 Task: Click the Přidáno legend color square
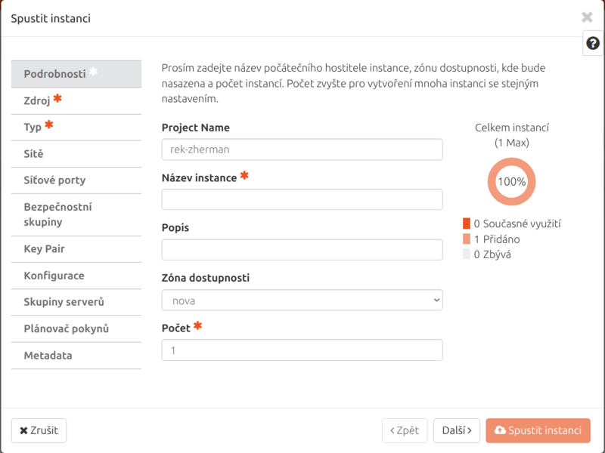[x=467, y=239]
